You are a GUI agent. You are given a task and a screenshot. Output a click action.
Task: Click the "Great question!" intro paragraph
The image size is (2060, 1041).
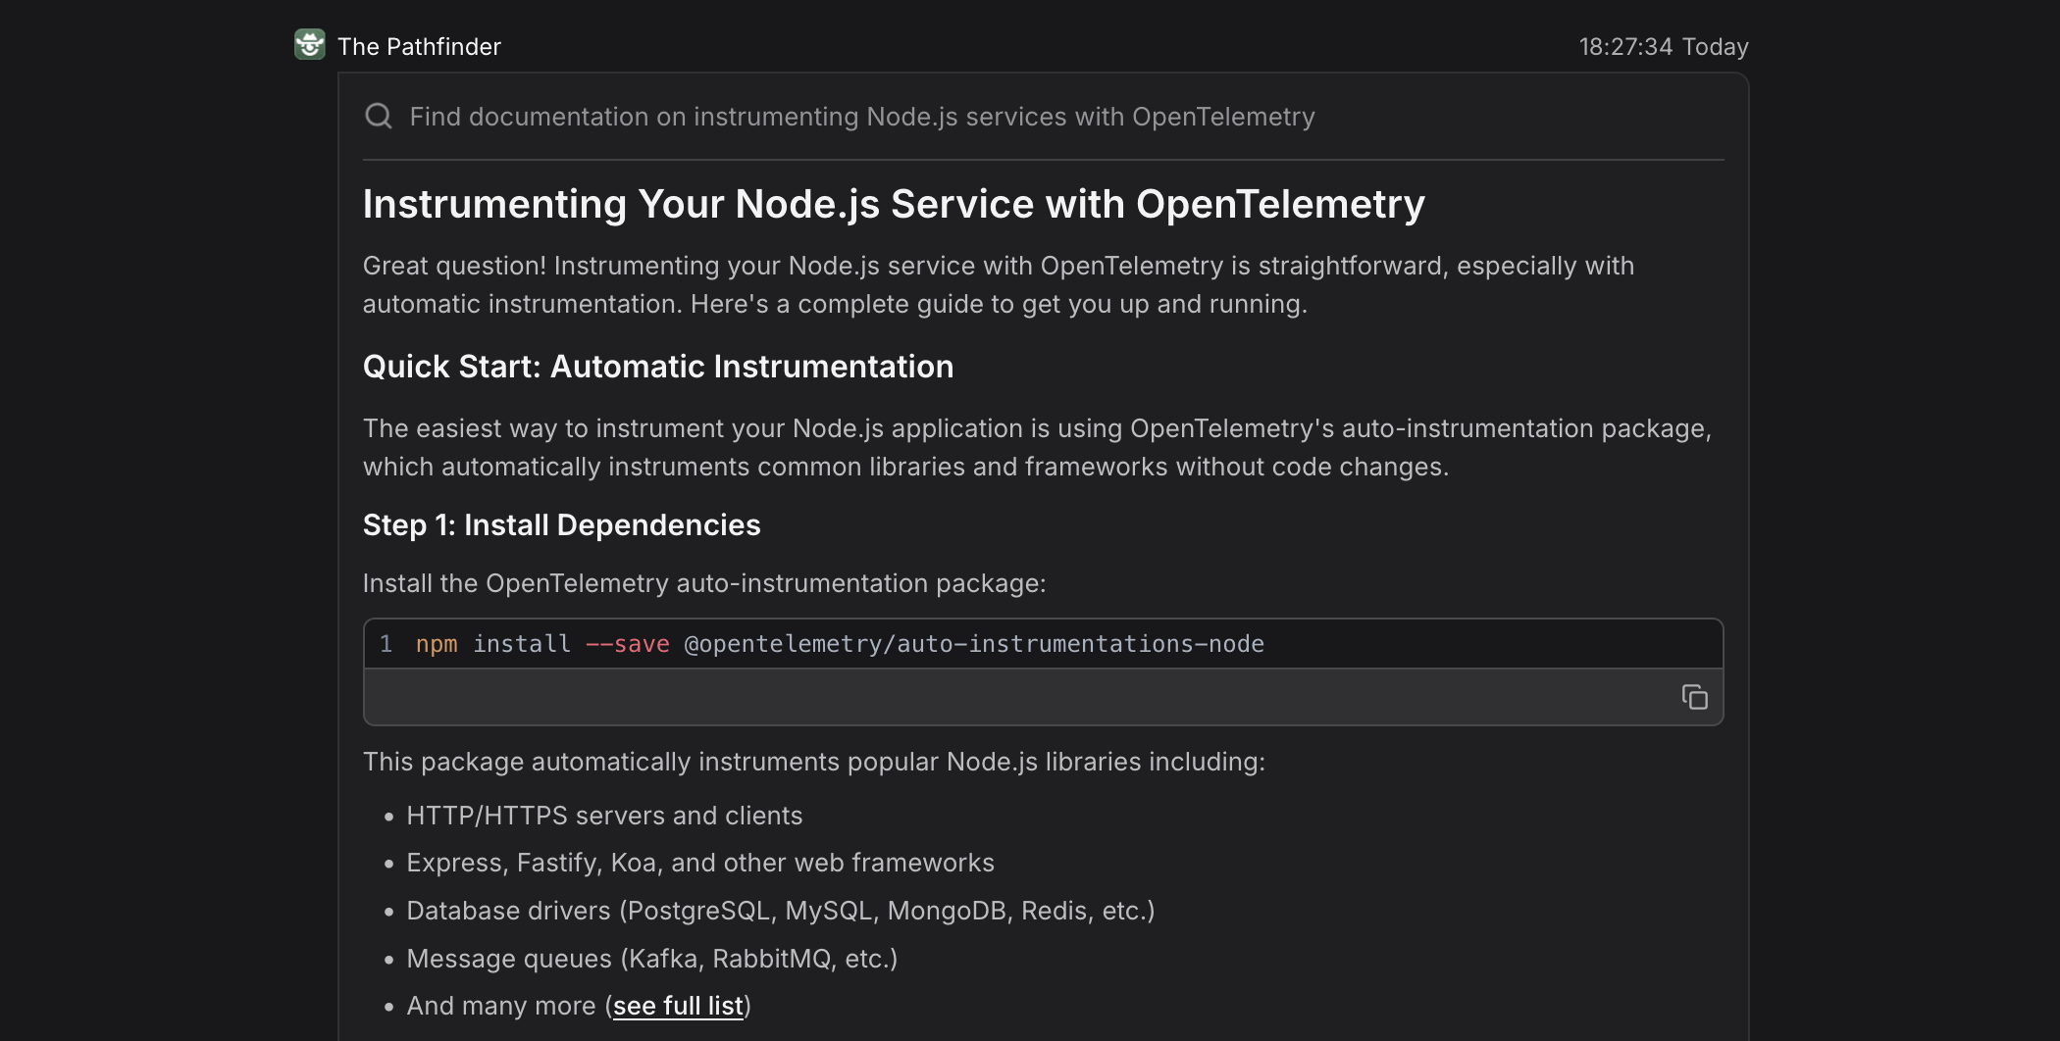tap(999, 284)
